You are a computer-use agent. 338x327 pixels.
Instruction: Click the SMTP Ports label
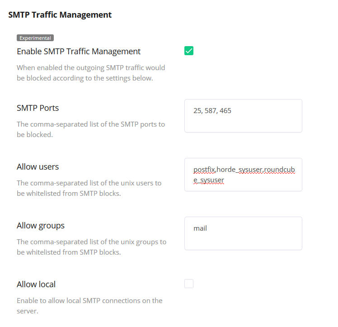tap(38, 108)
